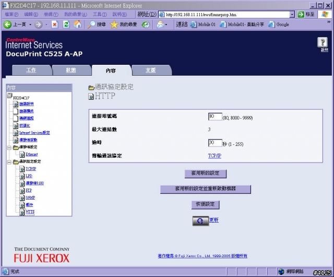The height and width of the screenshot is (277, 334).
Task: Click the 逾時 timeout seconds field
Action: 215,143
